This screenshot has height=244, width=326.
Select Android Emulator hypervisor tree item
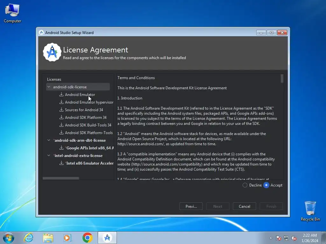click(89, 102)
